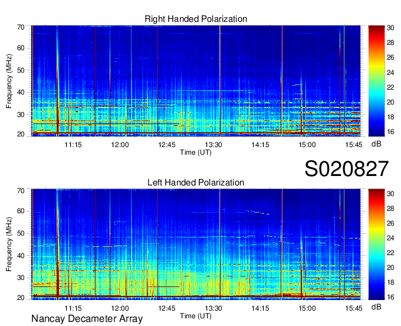Image resolution: width=401 pixels, height=326 pixels.
Task: Click the bottom colorbar's 20 dB label
Action: coord(390,268)
